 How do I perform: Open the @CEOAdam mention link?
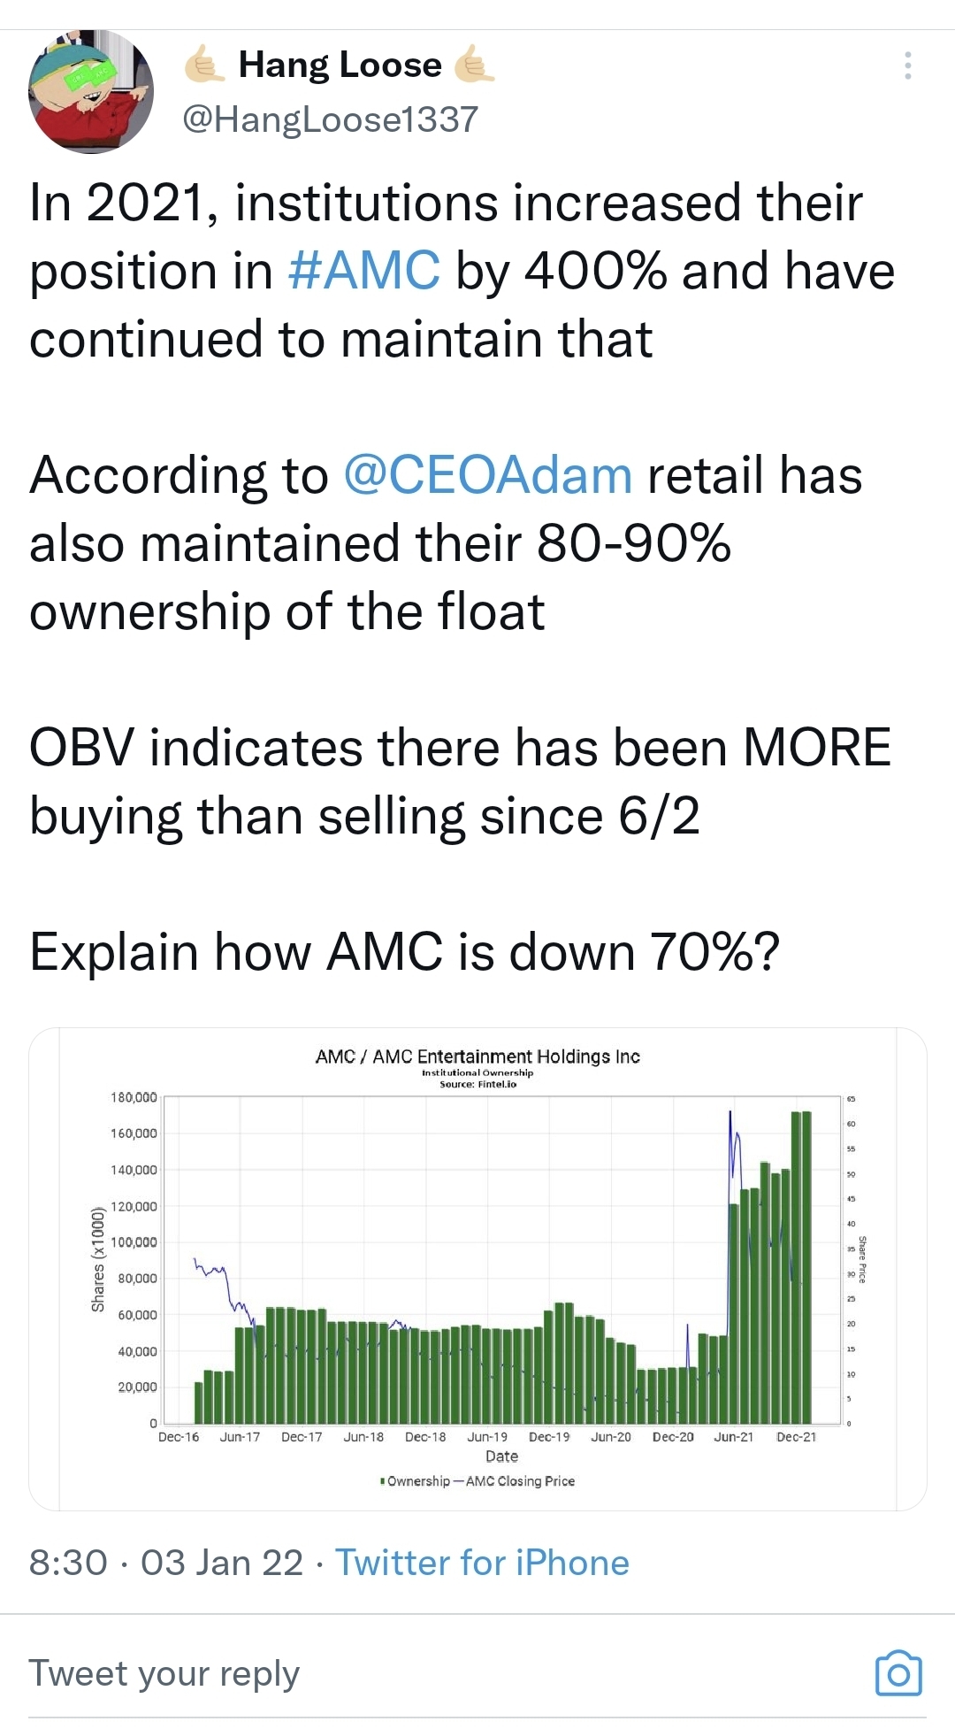coord(487,475)
